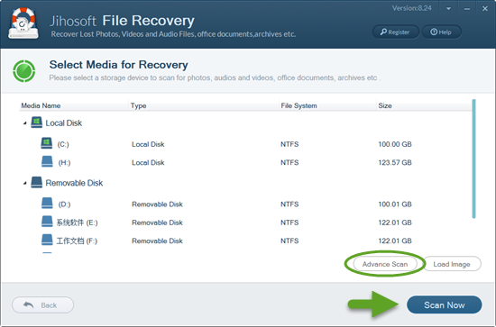This screenshot has height=327, width=496.
Task: Go back with the Back button
Action: pyautogui.click(x=42, y=305)
